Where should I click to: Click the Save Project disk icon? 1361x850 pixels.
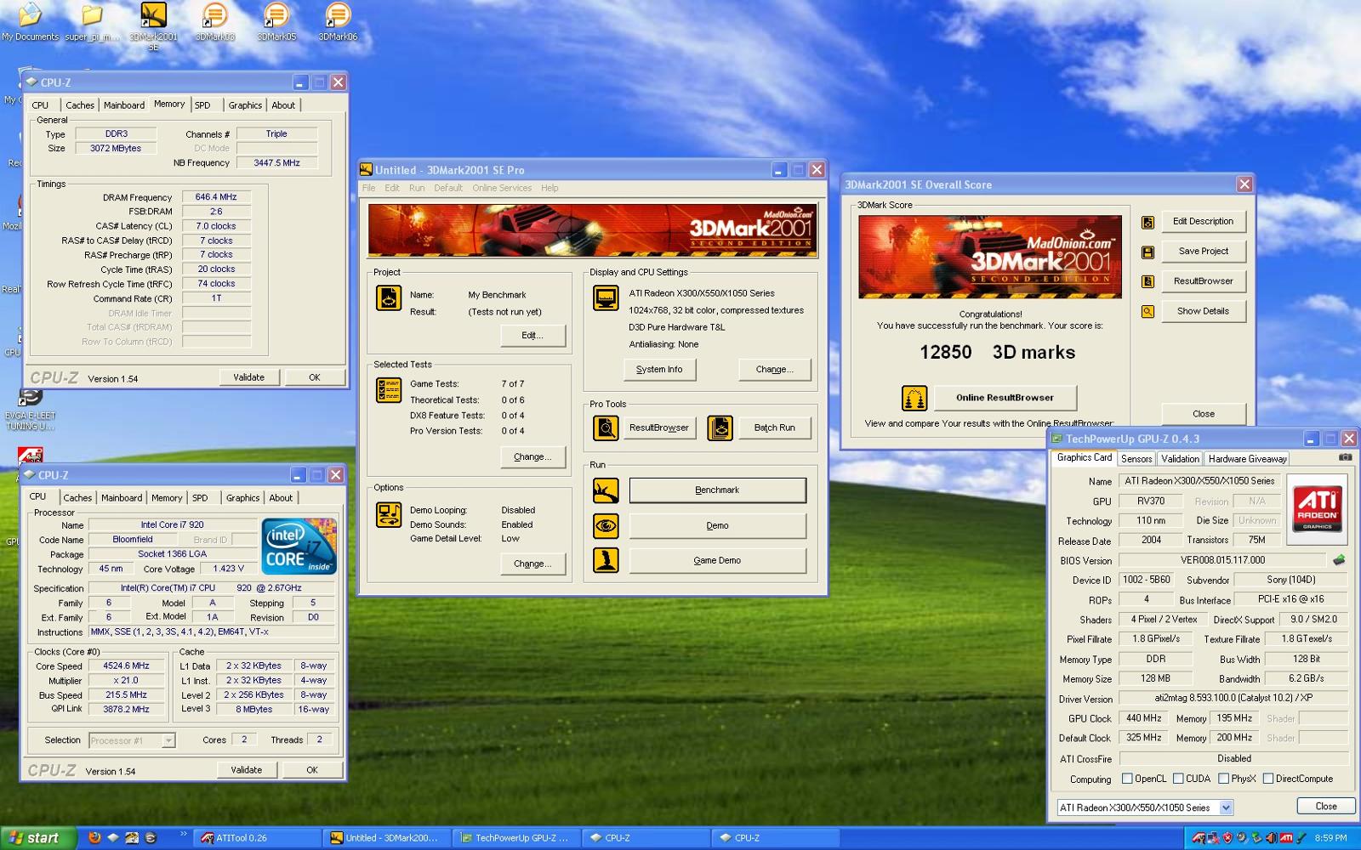[1147, 252]
